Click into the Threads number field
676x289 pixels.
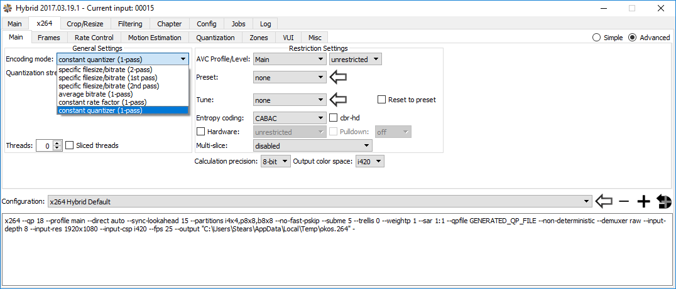click(45, 145)
